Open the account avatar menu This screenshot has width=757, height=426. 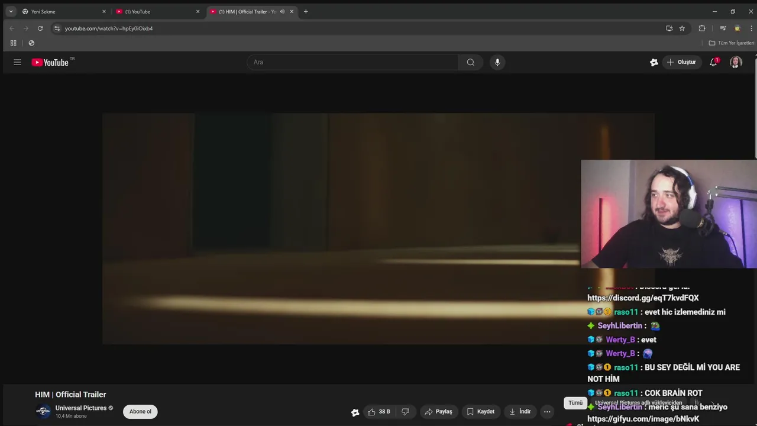coord(736,62)
